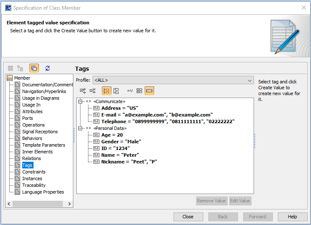The image size is (311, 225).
Task: Click the disabled table view icon above the Member tree
Action: [10, 68]
